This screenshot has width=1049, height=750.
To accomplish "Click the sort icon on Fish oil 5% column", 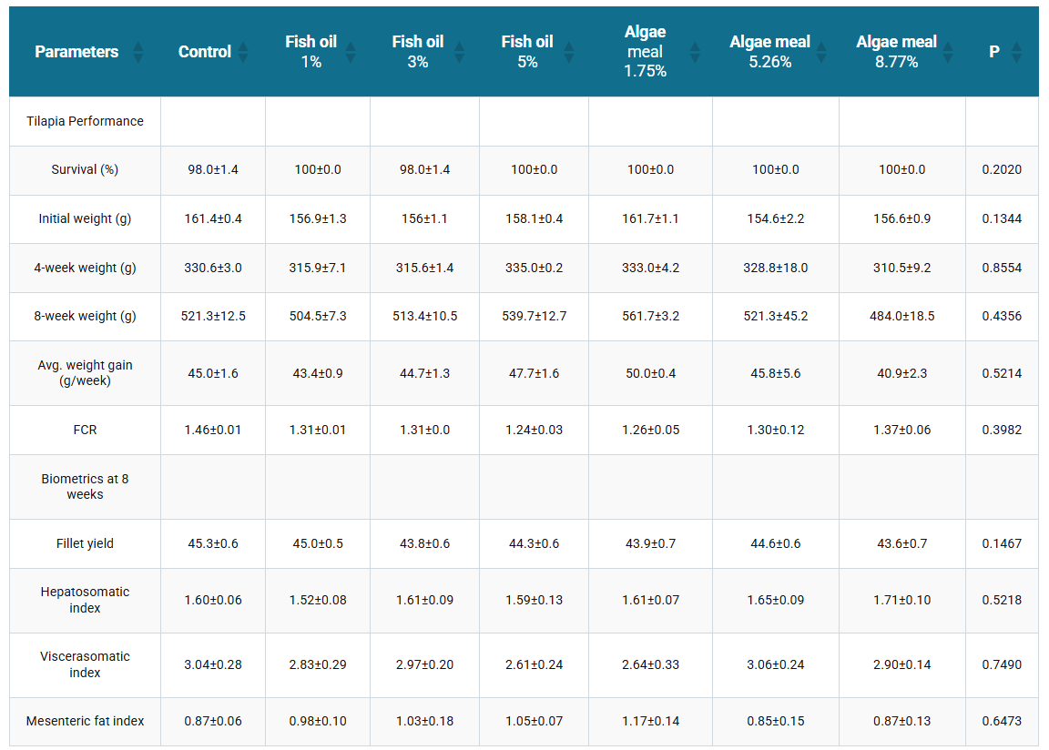I will 570,52.
